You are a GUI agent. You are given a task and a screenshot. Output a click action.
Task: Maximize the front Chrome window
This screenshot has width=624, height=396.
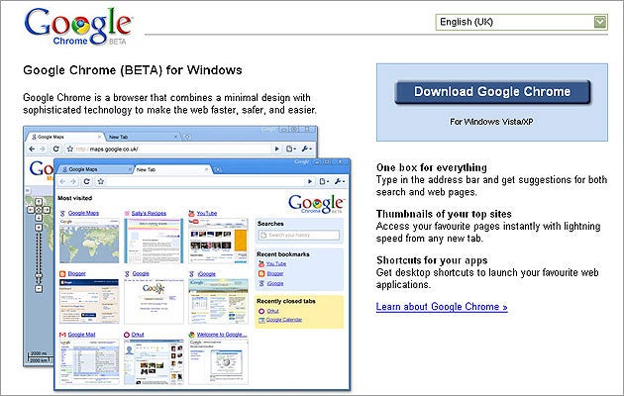[327, 162]
